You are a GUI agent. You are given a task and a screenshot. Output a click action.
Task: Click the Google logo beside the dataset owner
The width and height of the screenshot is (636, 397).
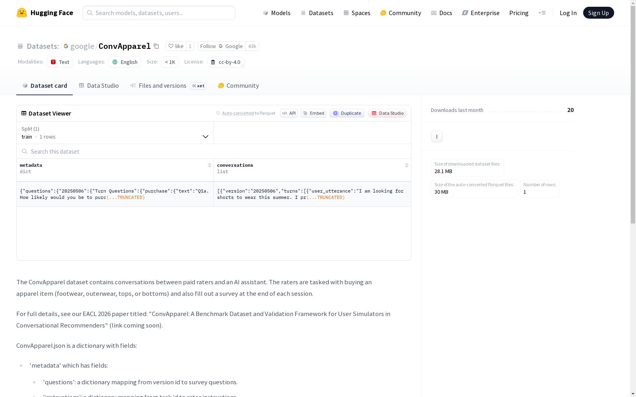pos(66,46)
